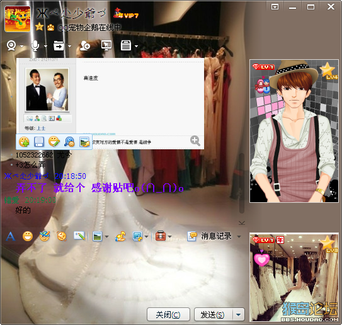Open the emoji smiley picker
Viewport: 342px width, 325px height.
[x=28, y=236]
